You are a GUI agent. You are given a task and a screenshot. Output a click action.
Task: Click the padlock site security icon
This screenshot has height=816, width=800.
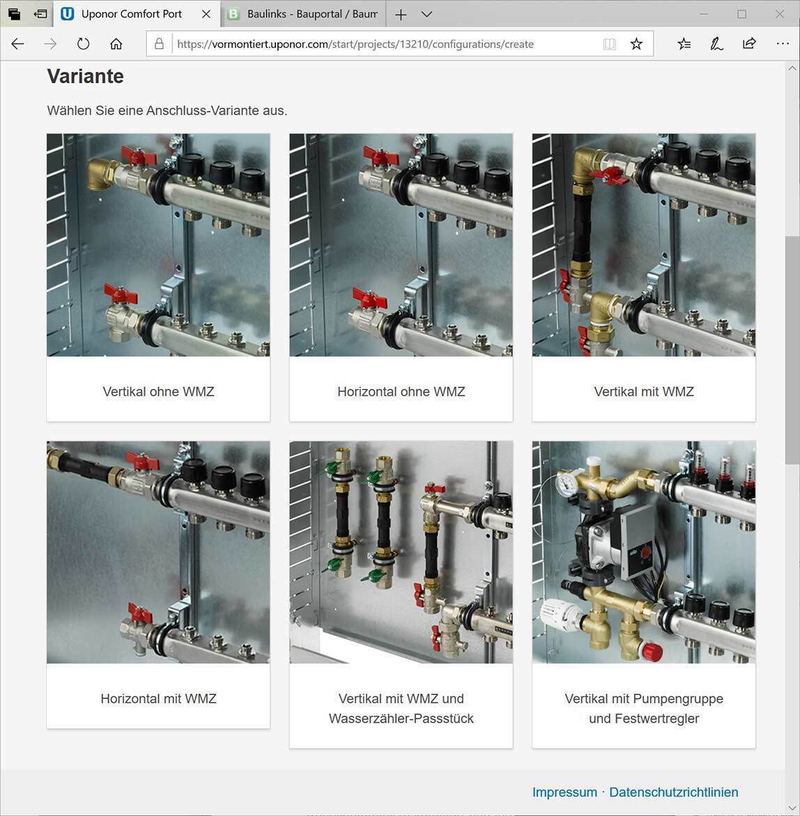coord(160,44)
